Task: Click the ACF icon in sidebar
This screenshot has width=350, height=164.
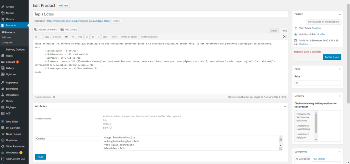Action: (x=3, y=113)
